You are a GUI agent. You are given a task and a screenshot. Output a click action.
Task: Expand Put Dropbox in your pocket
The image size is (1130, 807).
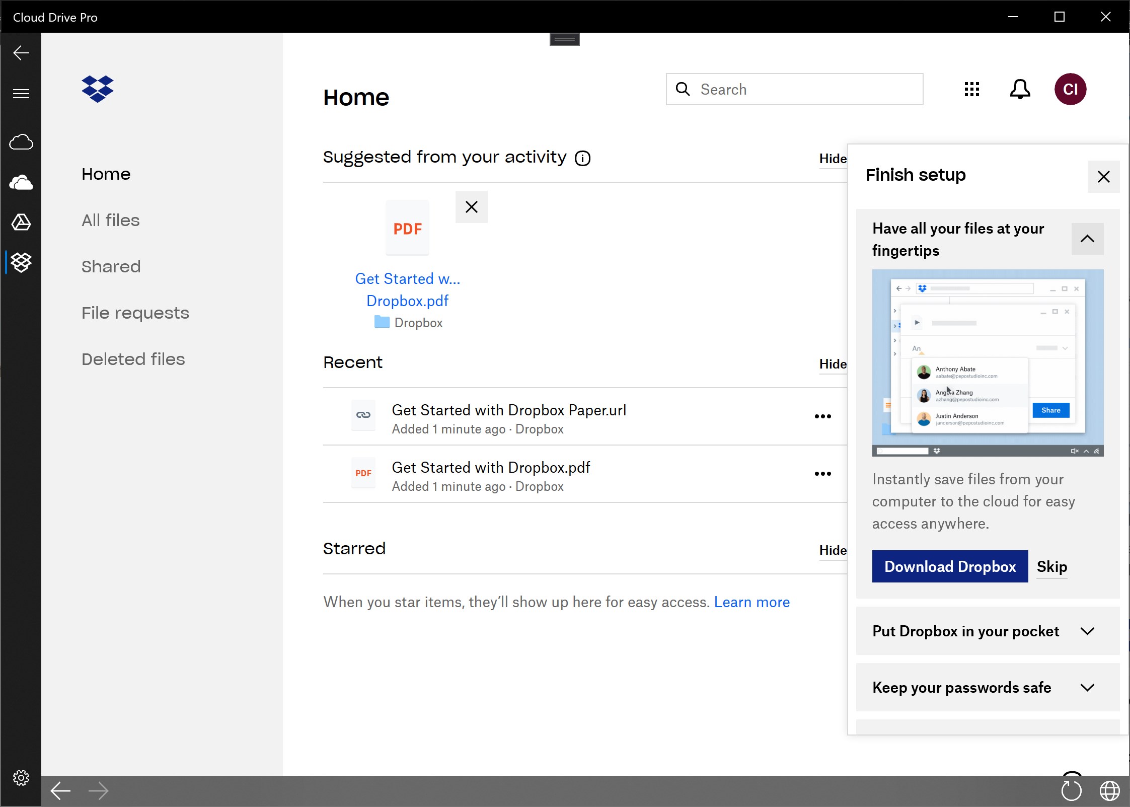(x=1087, y=631)
